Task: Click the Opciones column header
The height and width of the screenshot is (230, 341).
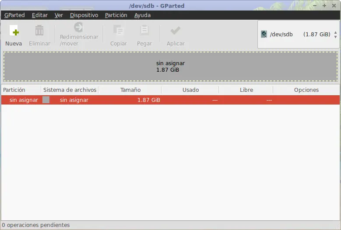Action: coord(306,90)
